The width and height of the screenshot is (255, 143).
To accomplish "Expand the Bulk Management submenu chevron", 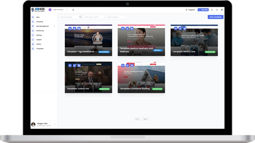I will point(54,26).
